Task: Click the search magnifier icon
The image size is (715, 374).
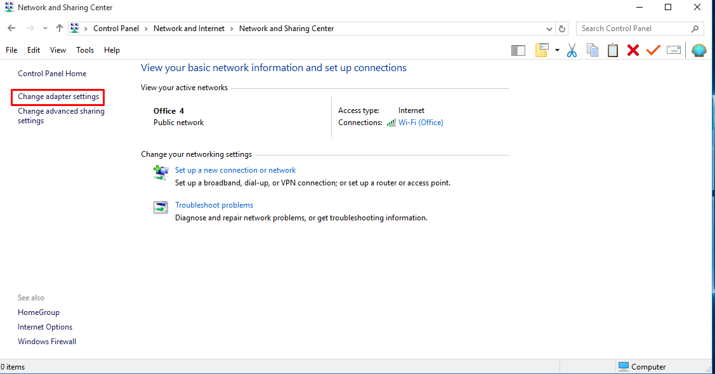Action: point(695,29)
